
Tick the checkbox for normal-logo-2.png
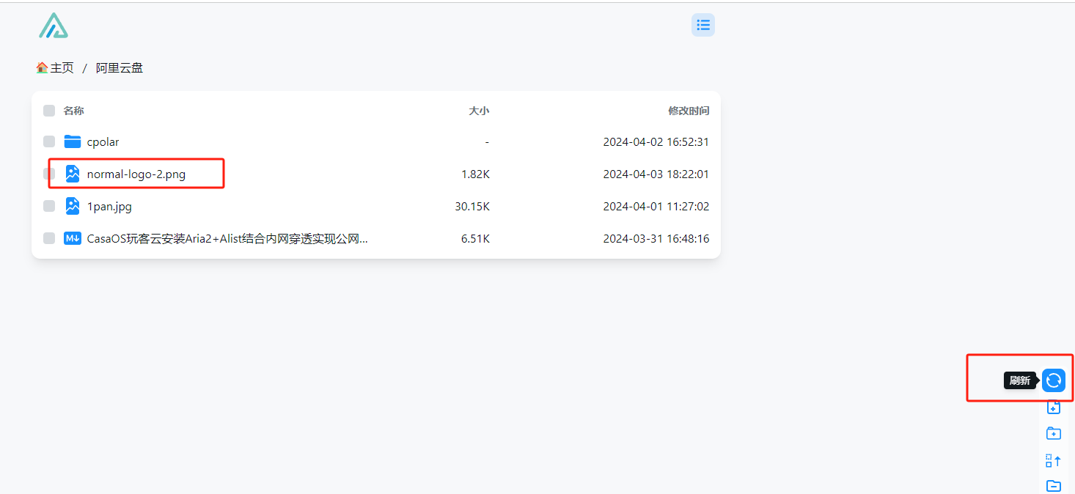pos(49,174)
